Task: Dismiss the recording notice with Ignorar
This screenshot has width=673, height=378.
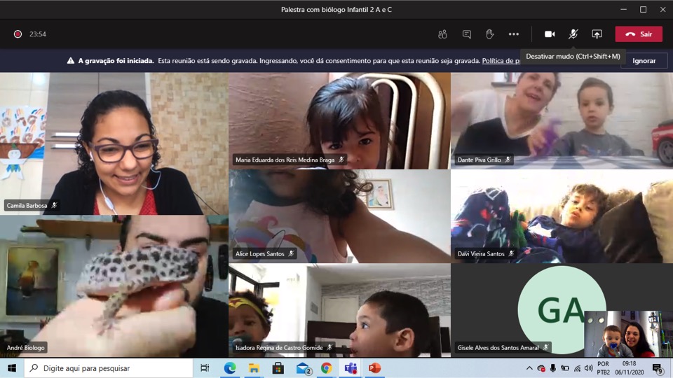Action: coord(644,61)
